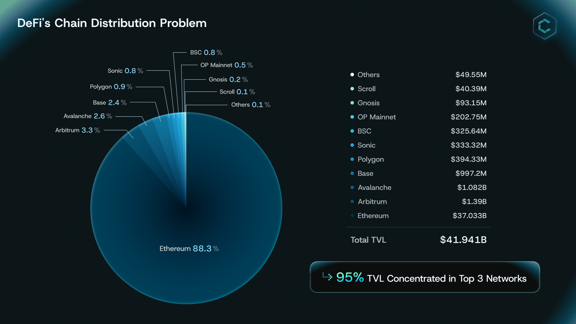
Task: Click the BSC legend name
Action: (364, 131)
